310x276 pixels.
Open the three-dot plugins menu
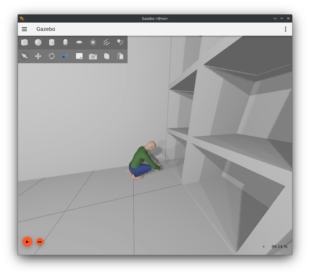pyautogui.click(x=286, y=29)
